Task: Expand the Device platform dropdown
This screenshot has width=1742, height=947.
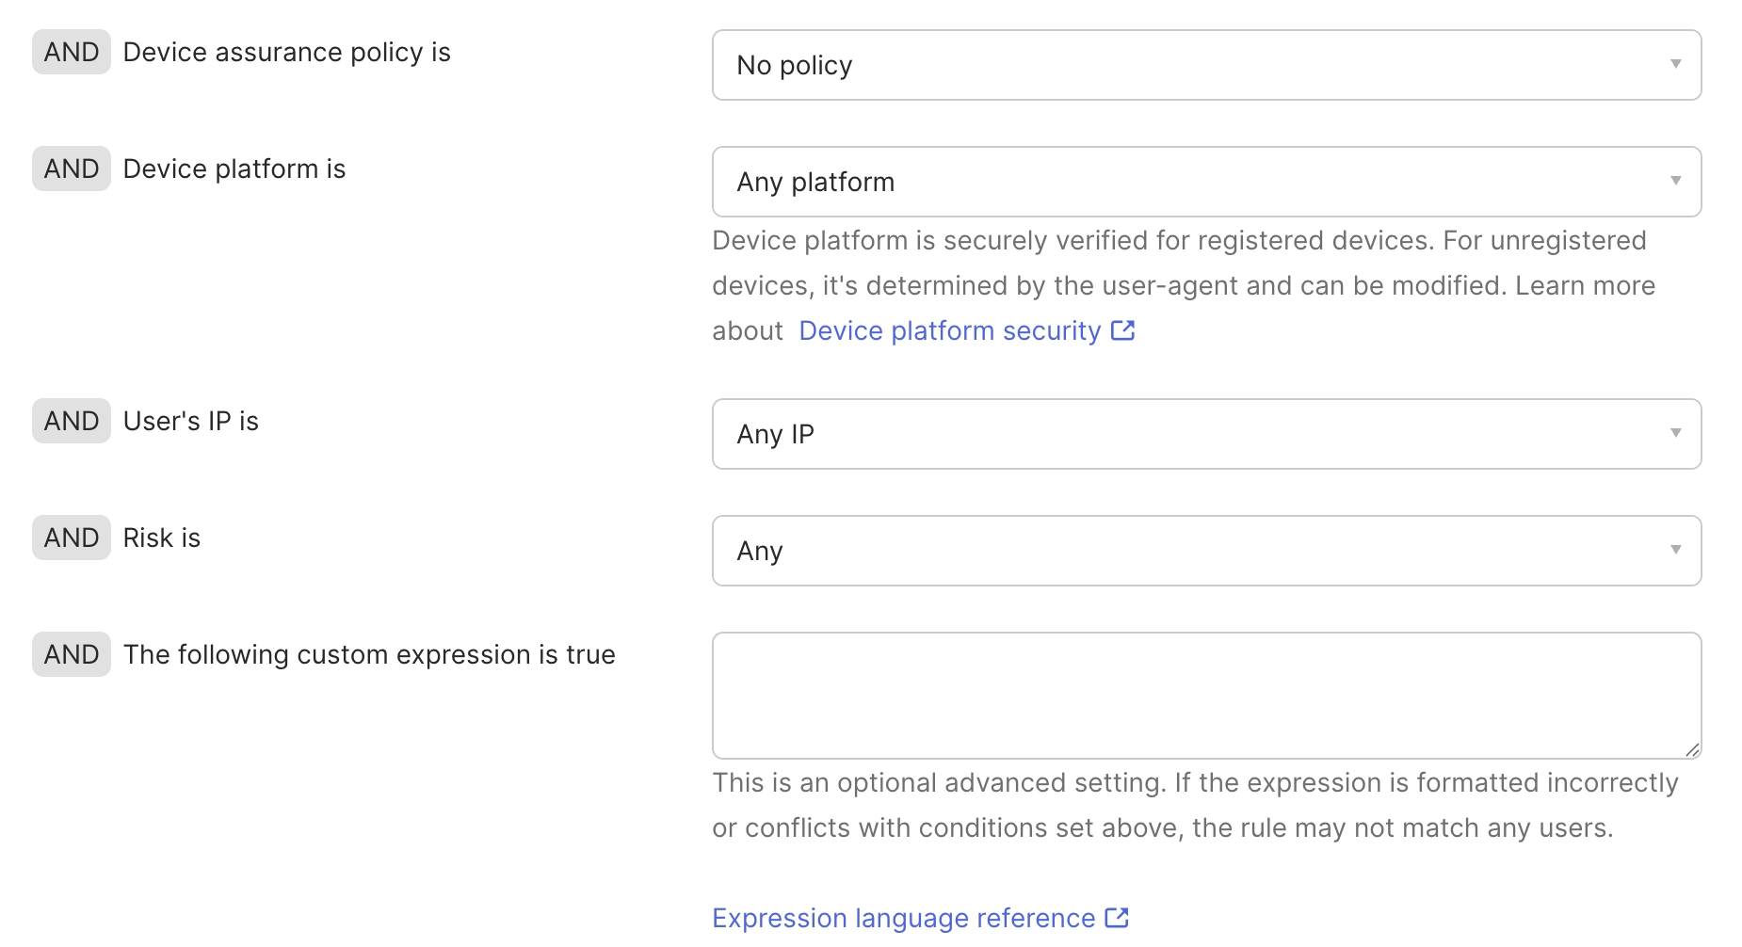Action: tap(1205, 182)
